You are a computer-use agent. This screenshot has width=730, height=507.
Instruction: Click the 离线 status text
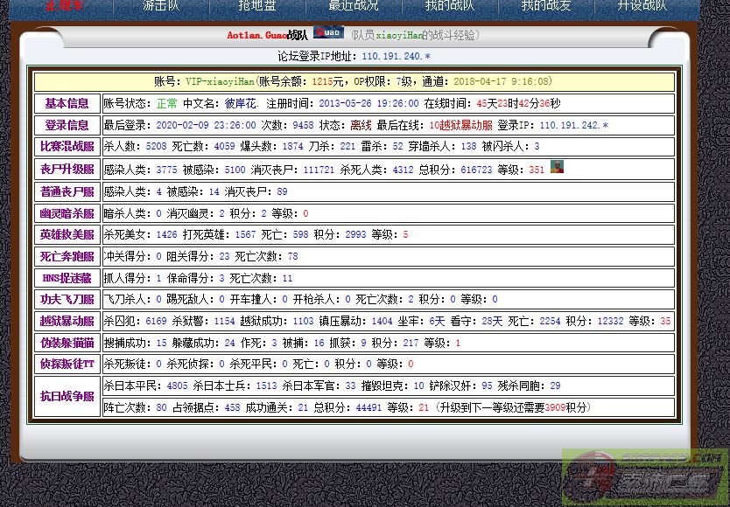click(x=361, y=125)
